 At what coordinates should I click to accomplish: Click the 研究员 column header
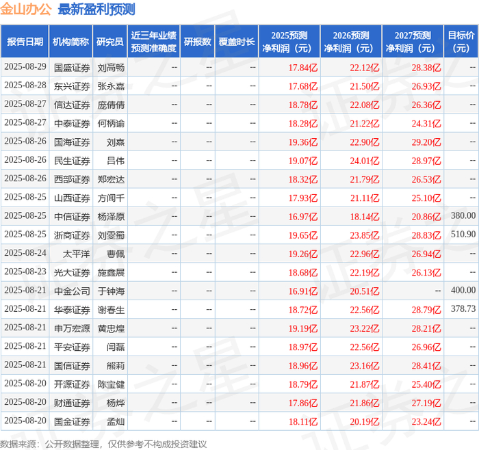point(109,42)
